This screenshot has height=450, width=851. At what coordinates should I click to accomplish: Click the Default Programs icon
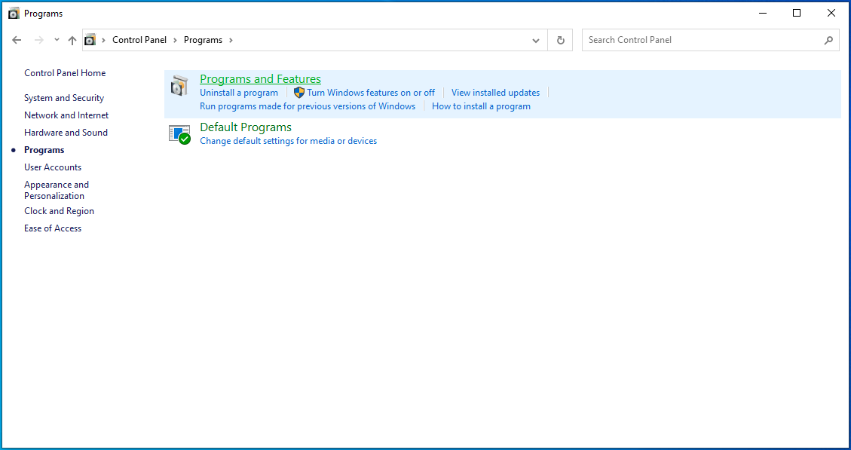(x=179, y=134)
